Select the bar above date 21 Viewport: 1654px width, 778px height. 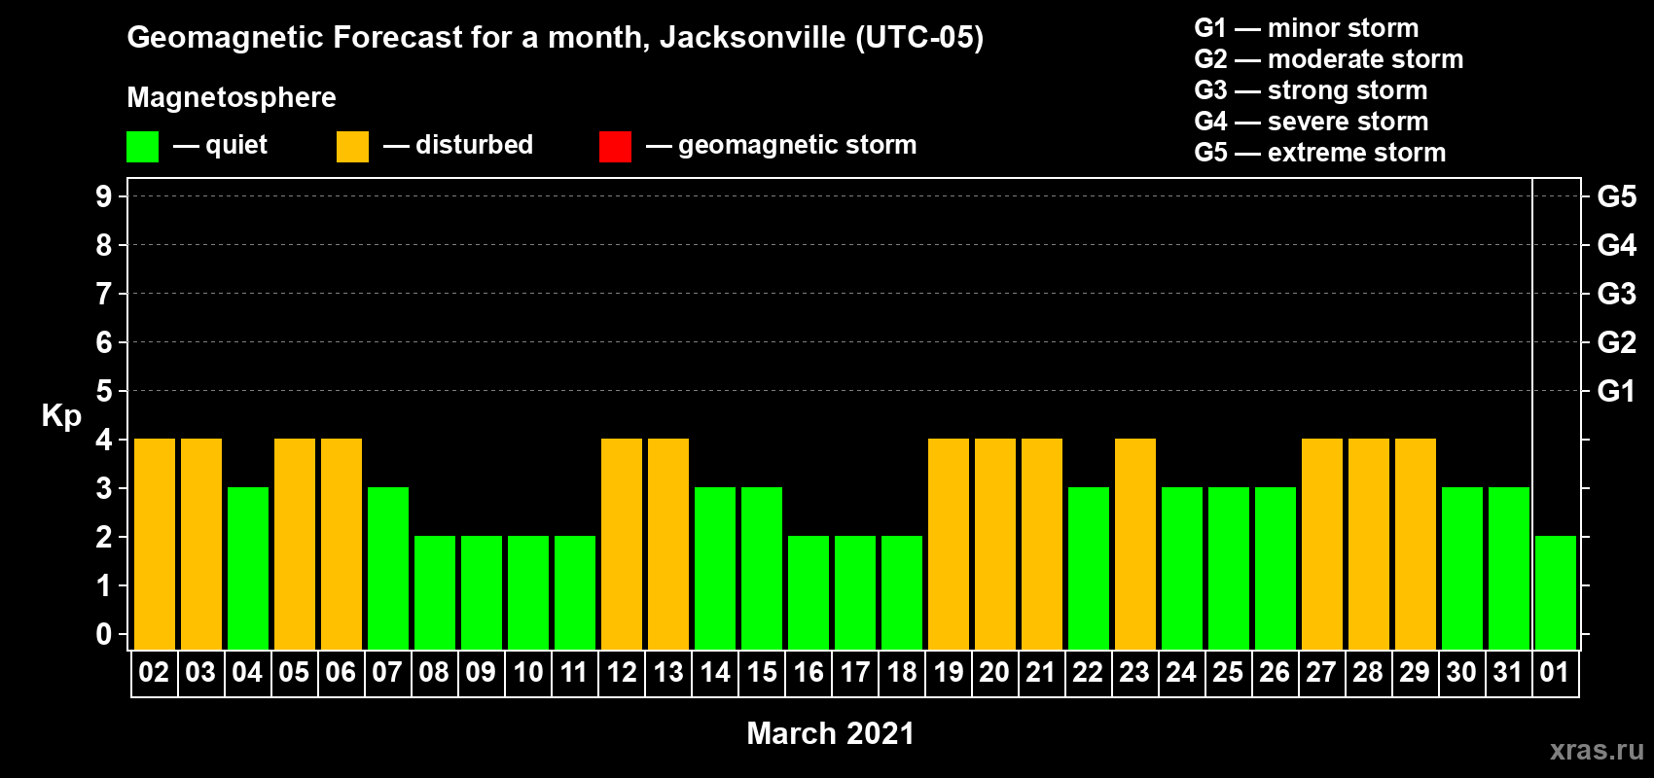[1042, 545]
